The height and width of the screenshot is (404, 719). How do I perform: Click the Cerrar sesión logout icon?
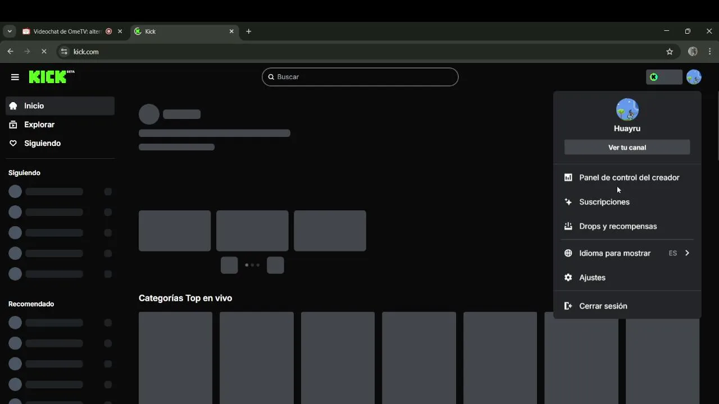pyautogui.click(x=568, y=306)
